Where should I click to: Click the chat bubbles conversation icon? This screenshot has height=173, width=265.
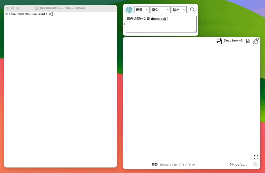coord(219,41)
